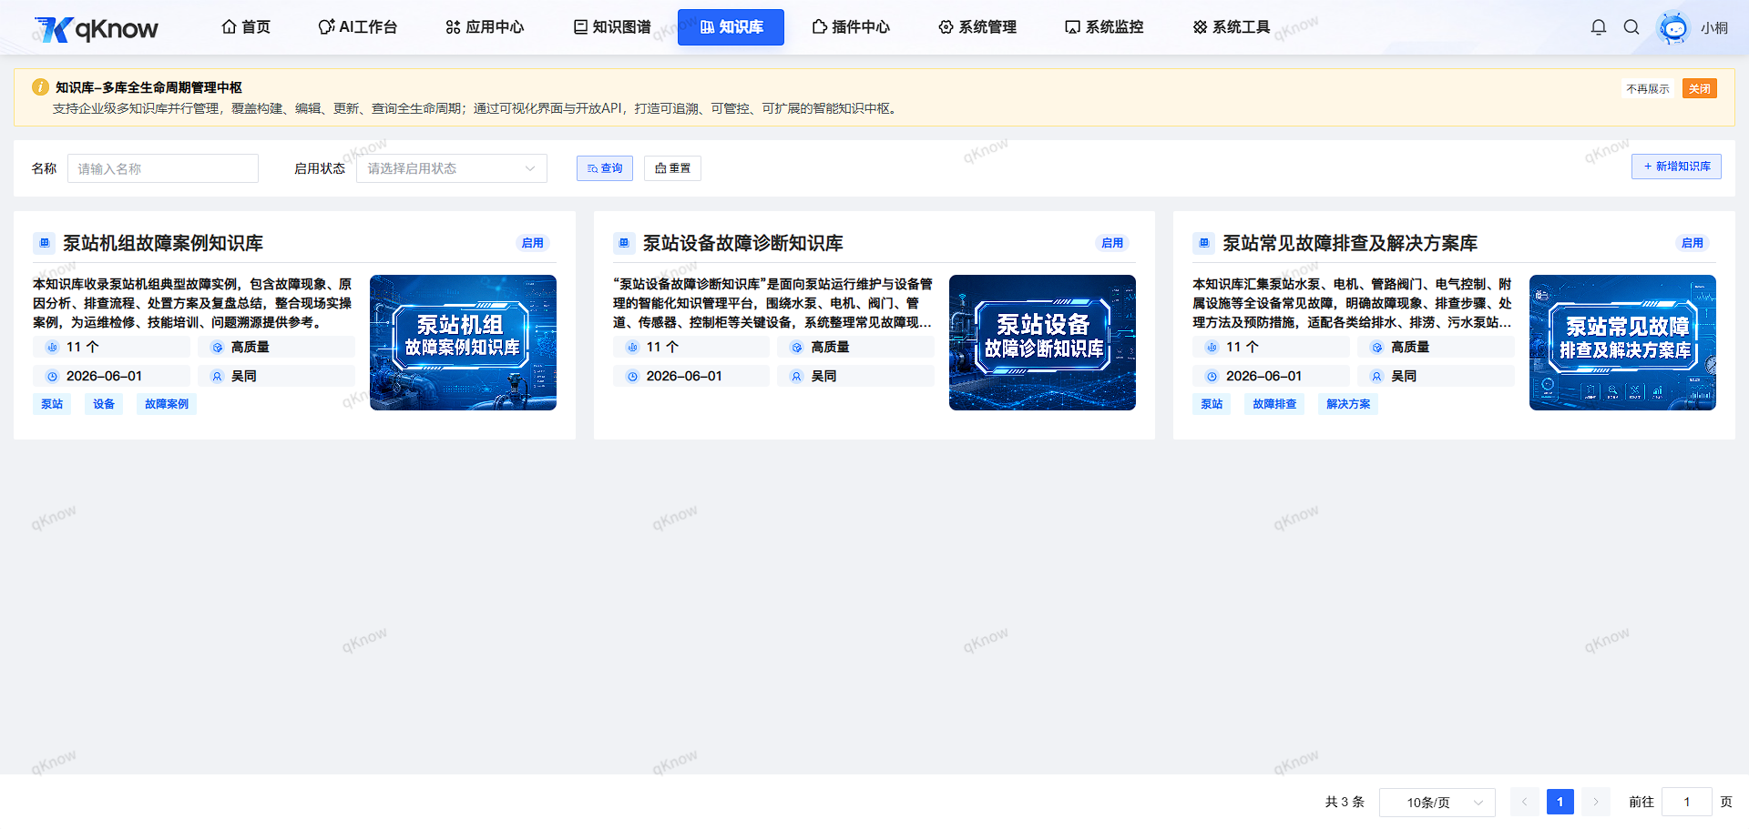Open 系统管理 menu
Screen dimensions: 1749x829
[x=977, y=27]
